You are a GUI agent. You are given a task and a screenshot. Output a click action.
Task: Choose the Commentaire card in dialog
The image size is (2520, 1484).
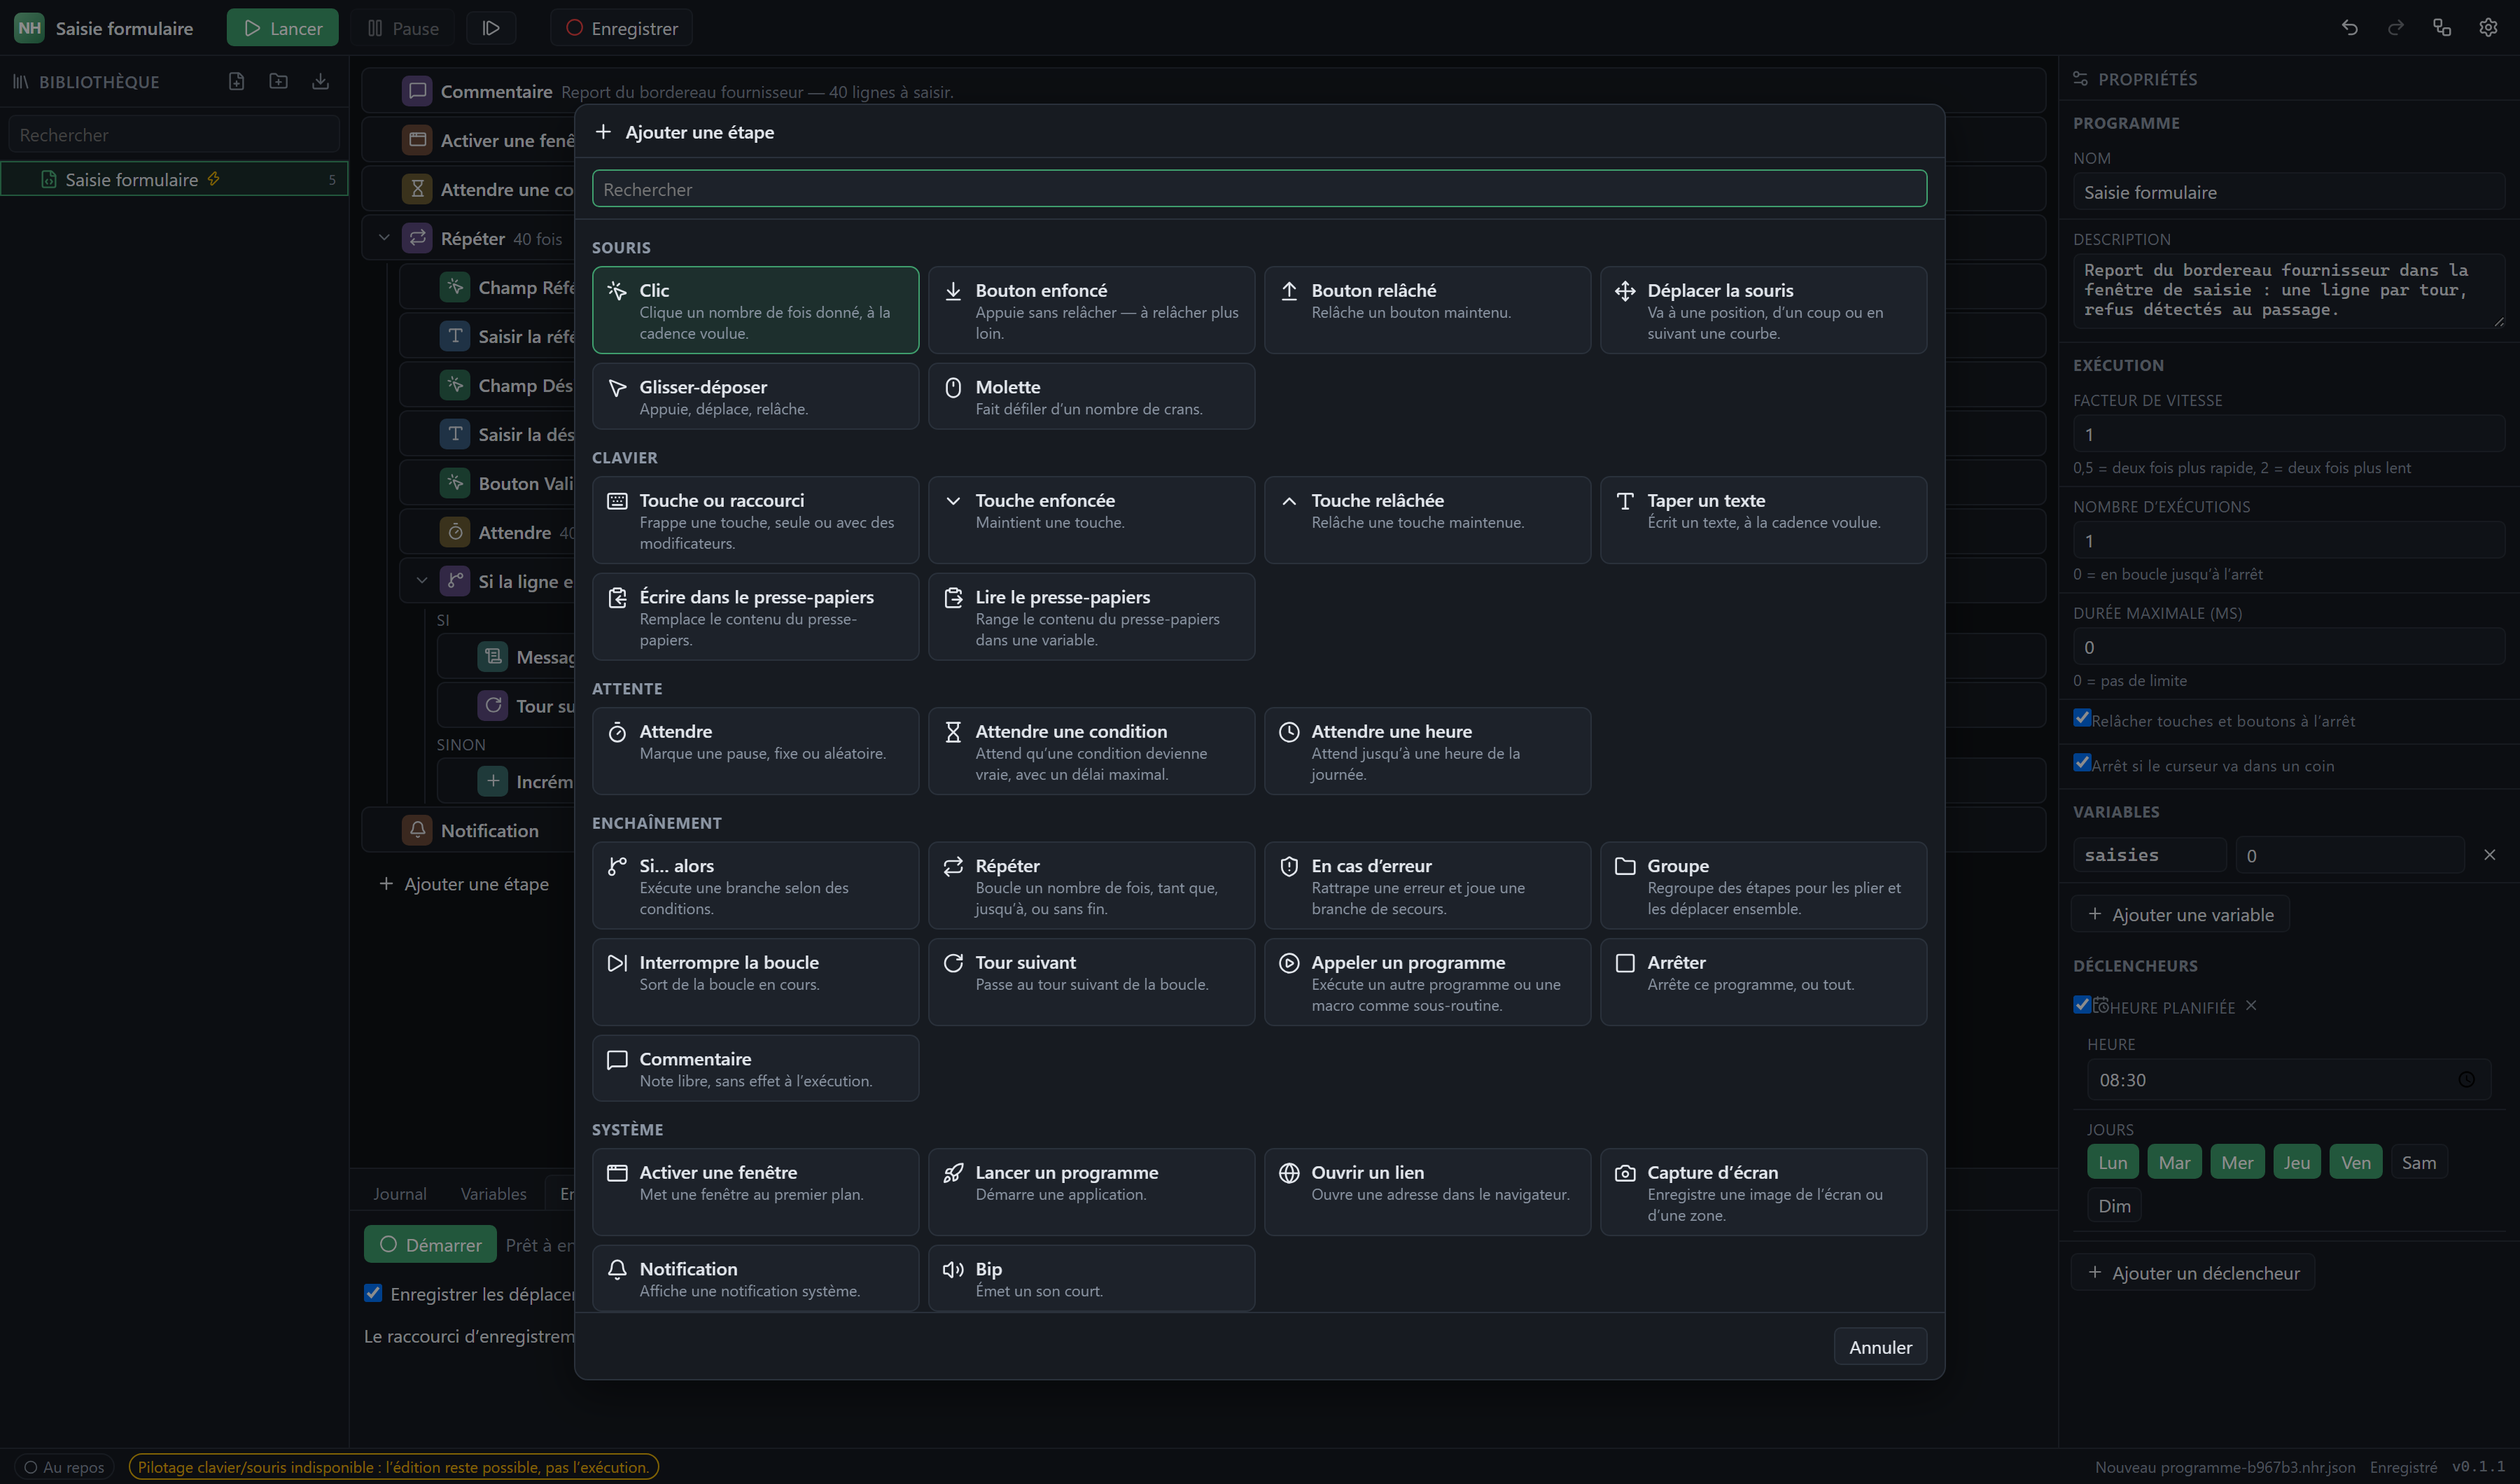pos(755,1068)
